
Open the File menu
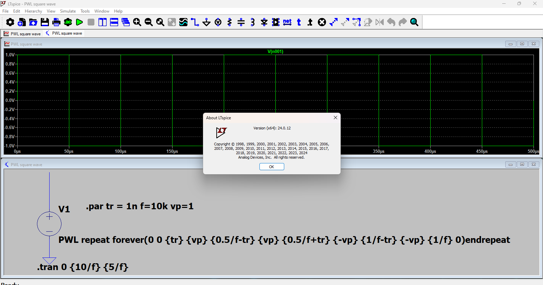tap(5, 11)
